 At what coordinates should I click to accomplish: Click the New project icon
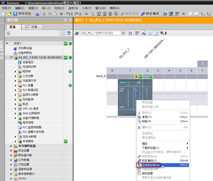(x=4, y=14)
